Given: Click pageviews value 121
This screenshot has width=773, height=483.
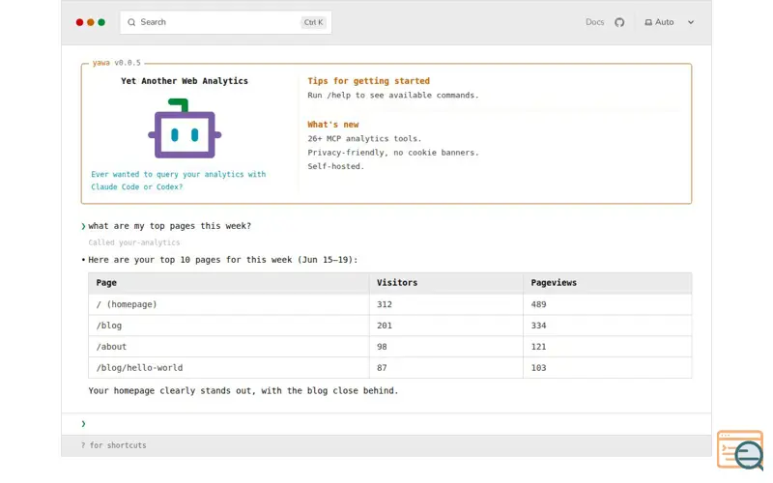Looking at the screenshot, I should pos(538,347).
